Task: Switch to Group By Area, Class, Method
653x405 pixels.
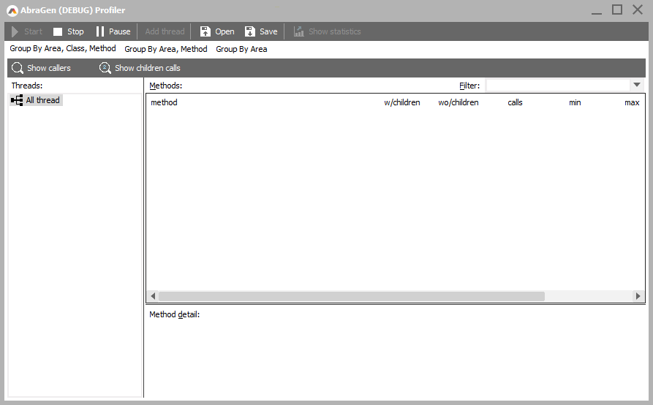Action: click(63, 49)
